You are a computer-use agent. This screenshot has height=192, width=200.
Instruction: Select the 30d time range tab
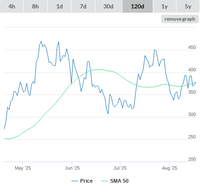click(108, 6)
